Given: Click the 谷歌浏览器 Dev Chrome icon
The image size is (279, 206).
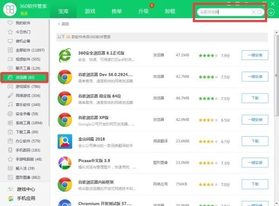Looking at the screenshot, I should tap(65, 77).
